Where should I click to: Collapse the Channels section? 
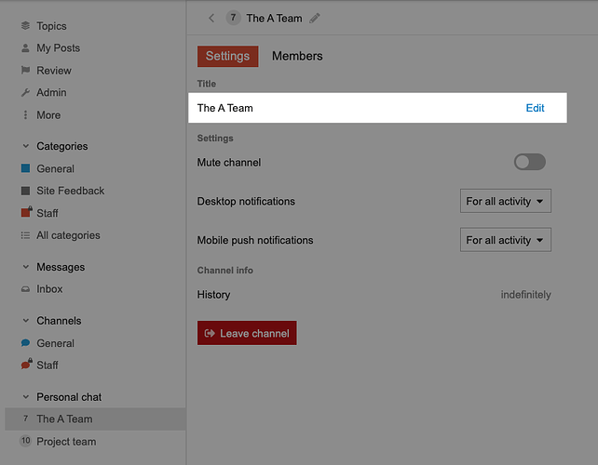click(25, 321)
